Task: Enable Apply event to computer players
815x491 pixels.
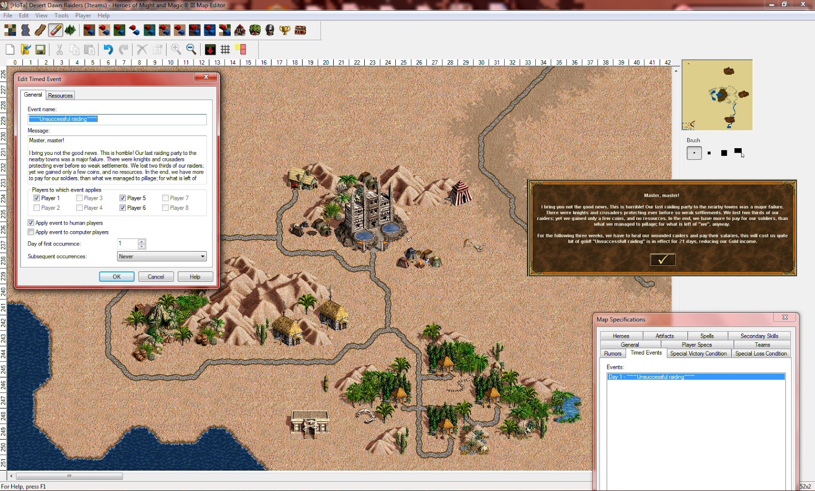Action: [31, 232]
